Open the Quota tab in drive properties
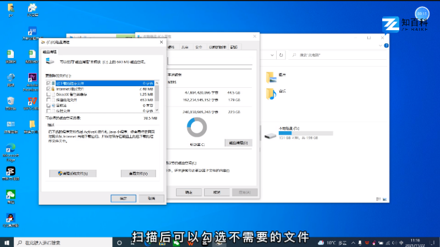Viewport: 440px width, 247px height. (x=234, y=47)
